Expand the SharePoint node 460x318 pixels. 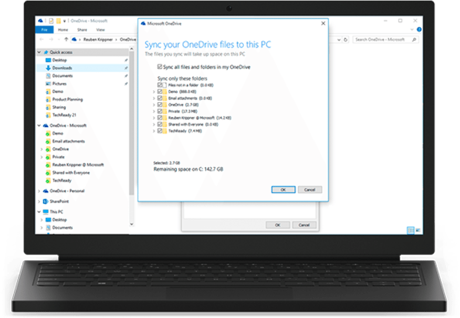(39, 201)
